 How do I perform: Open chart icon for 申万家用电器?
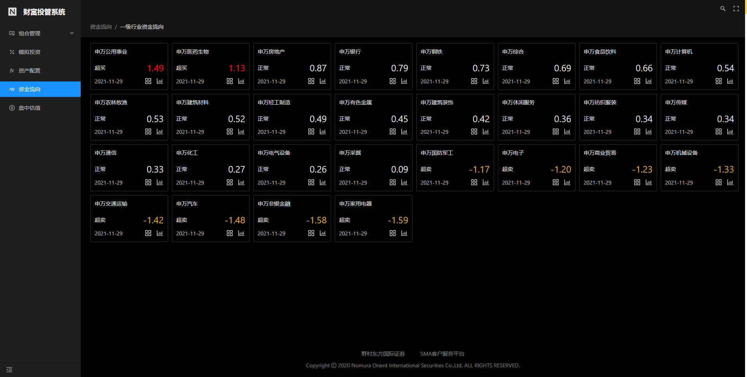pos(404,233)
